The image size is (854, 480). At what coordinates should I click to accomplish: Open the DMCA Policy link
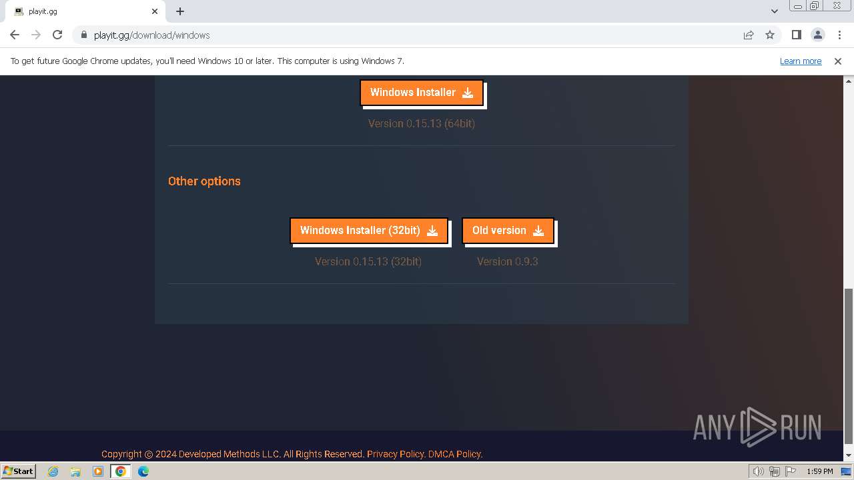(x=455, y=454)
